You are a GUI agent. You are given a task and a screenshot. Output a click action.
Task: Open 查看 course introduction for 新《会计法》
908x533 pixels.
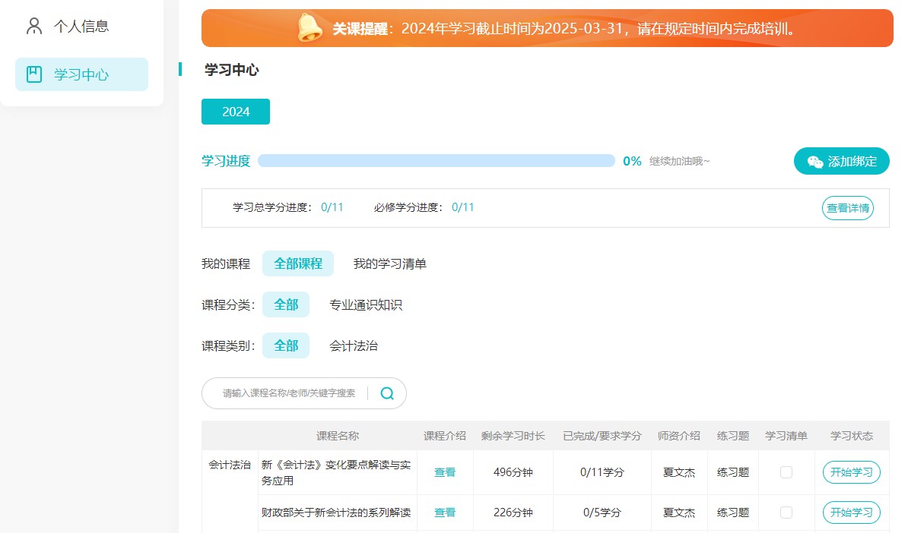[444, 471]
